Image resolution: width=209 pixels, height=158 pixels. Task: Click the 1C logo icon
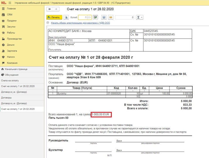tap(3, 2)
